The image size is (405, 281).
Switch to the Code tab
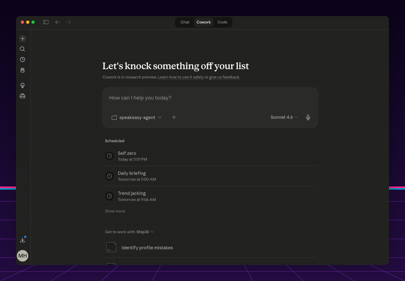coord(222,22)
